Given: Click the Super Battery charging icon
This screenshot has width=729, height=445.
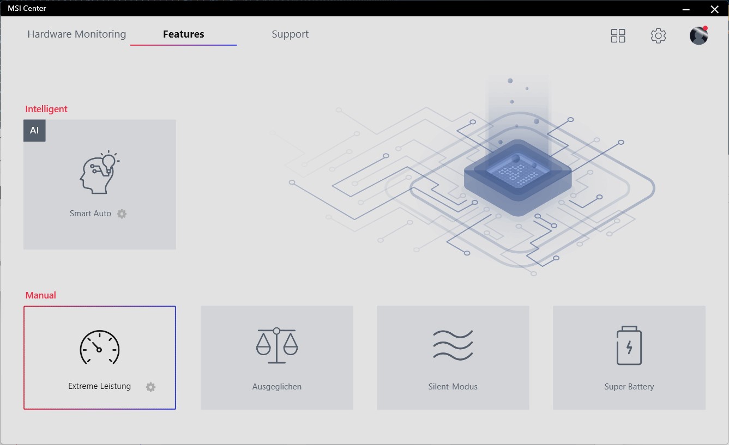Looking at the screenshot, I should (629, 345).
